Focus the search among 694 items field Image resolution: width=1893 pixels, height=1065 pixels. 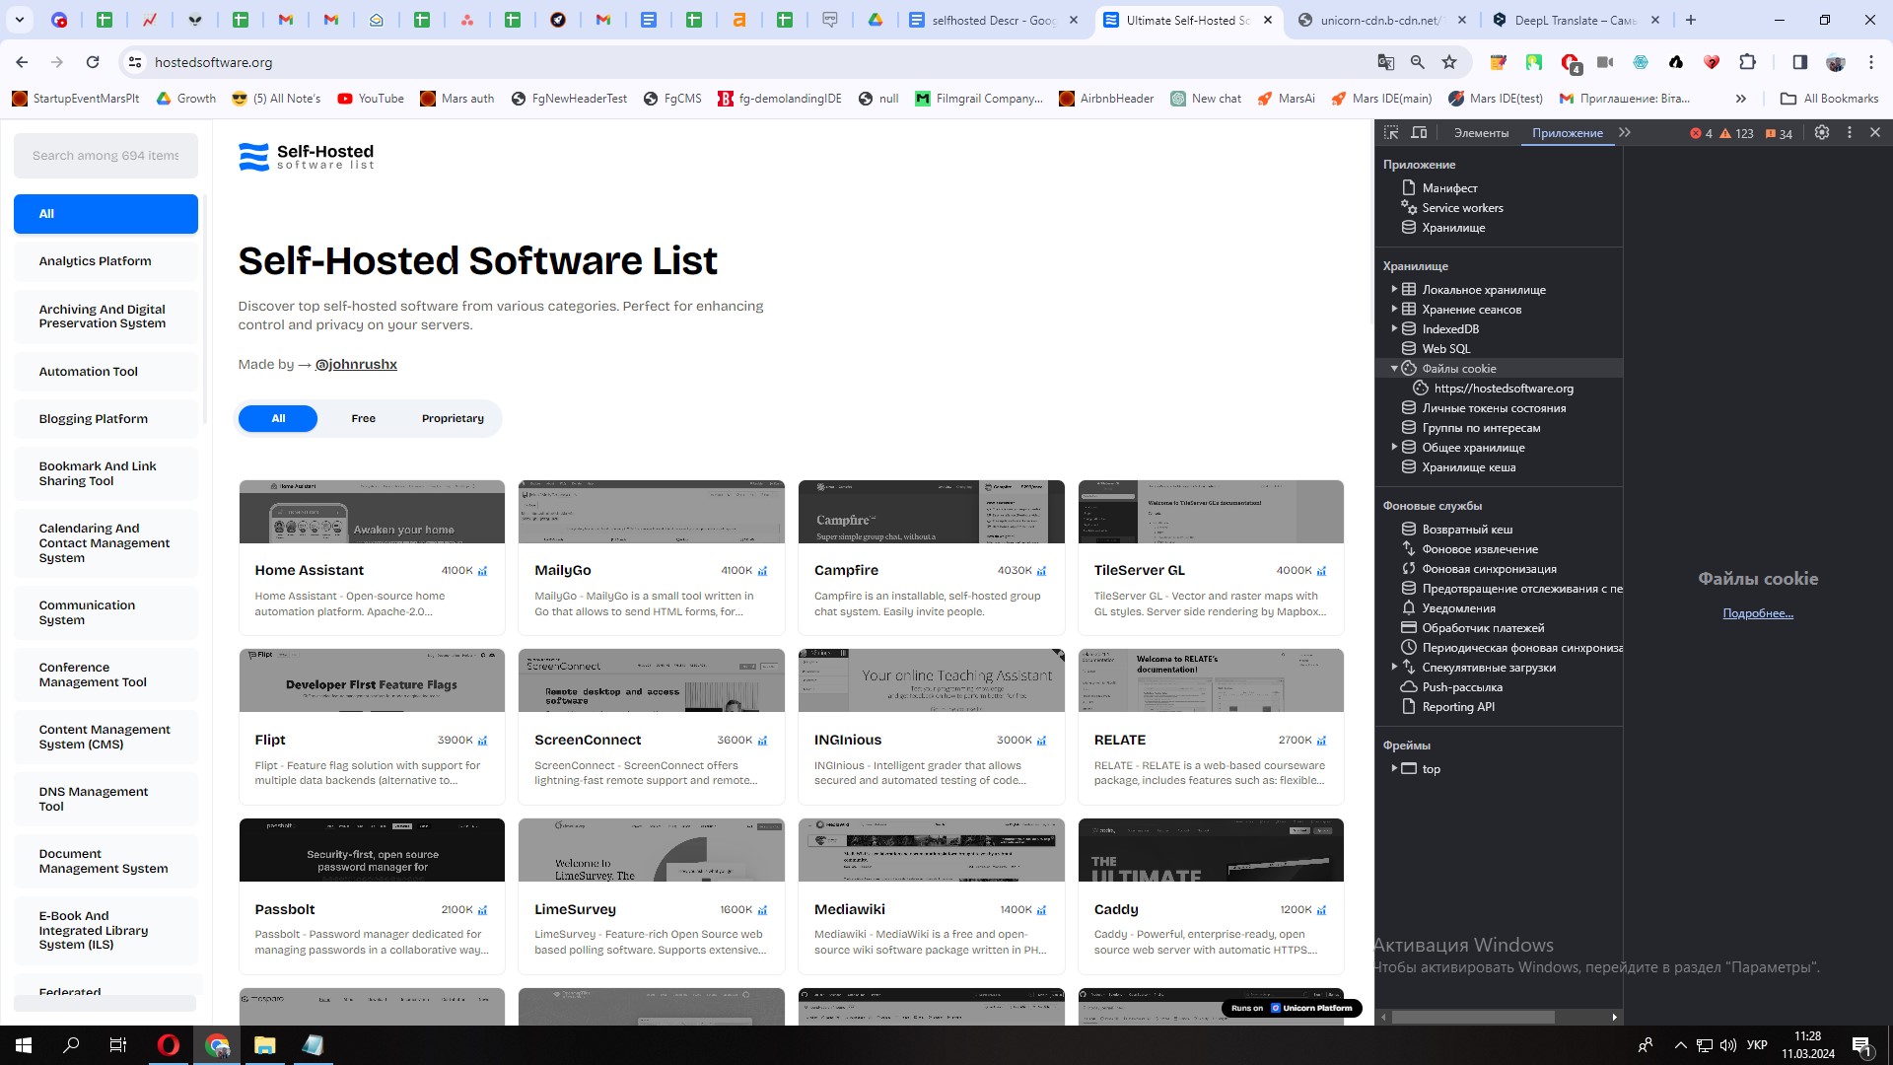(105, 156)
